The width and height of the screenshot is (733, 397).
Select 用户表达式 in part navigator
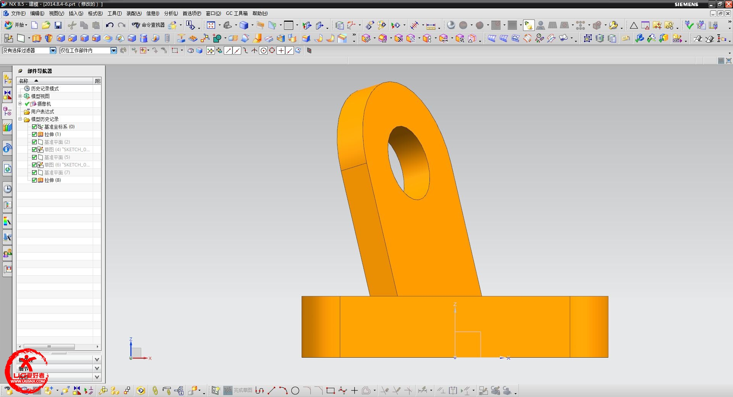tap(42, 111)
